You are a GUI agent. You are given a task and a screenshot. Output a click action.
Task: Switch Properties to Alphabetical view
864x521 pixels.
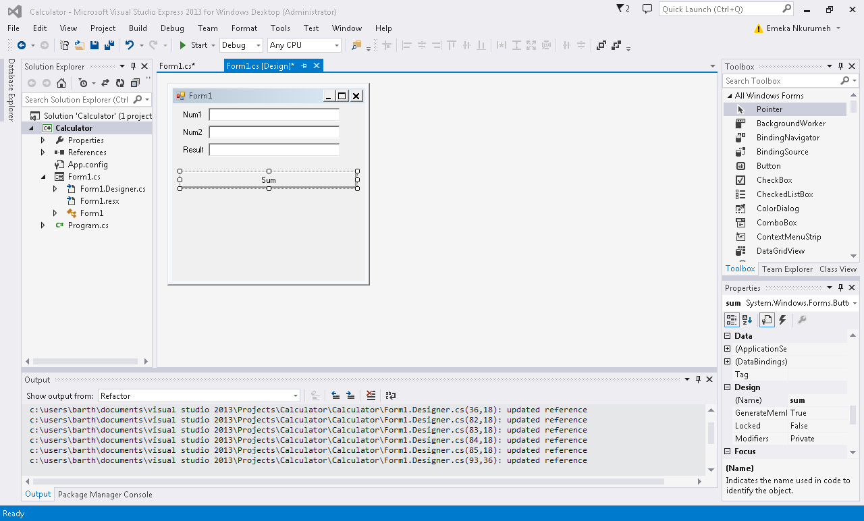pyautogui.click(x=747, y=320)
